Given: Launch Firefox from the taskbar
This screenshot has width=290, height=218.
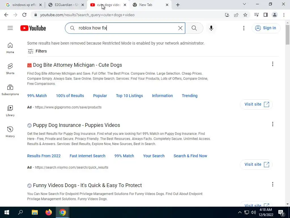Looking at the screenshot, I should coord(49,212).
